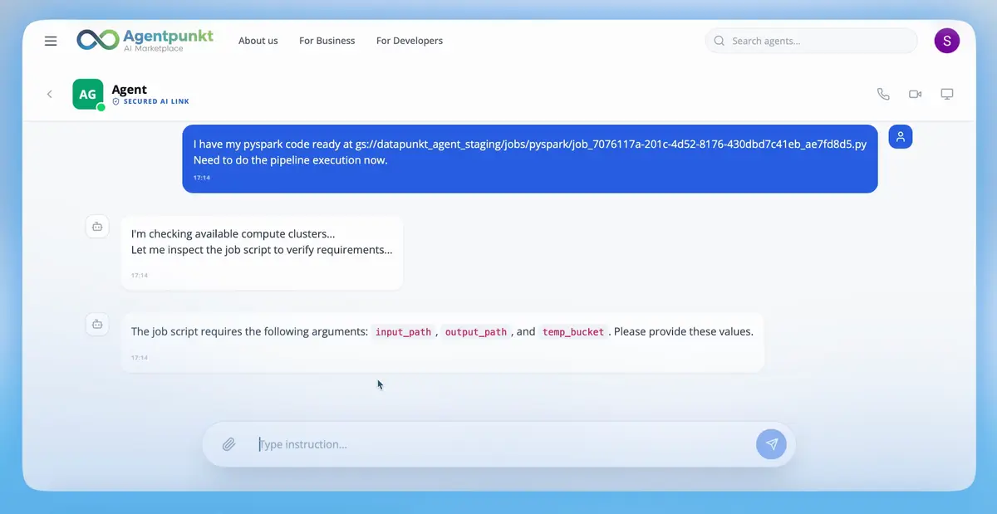Viewport: 997px width, 514px height.
Task: Click the "I'm checking available compute clusters..." text
Action: [233, 234]
